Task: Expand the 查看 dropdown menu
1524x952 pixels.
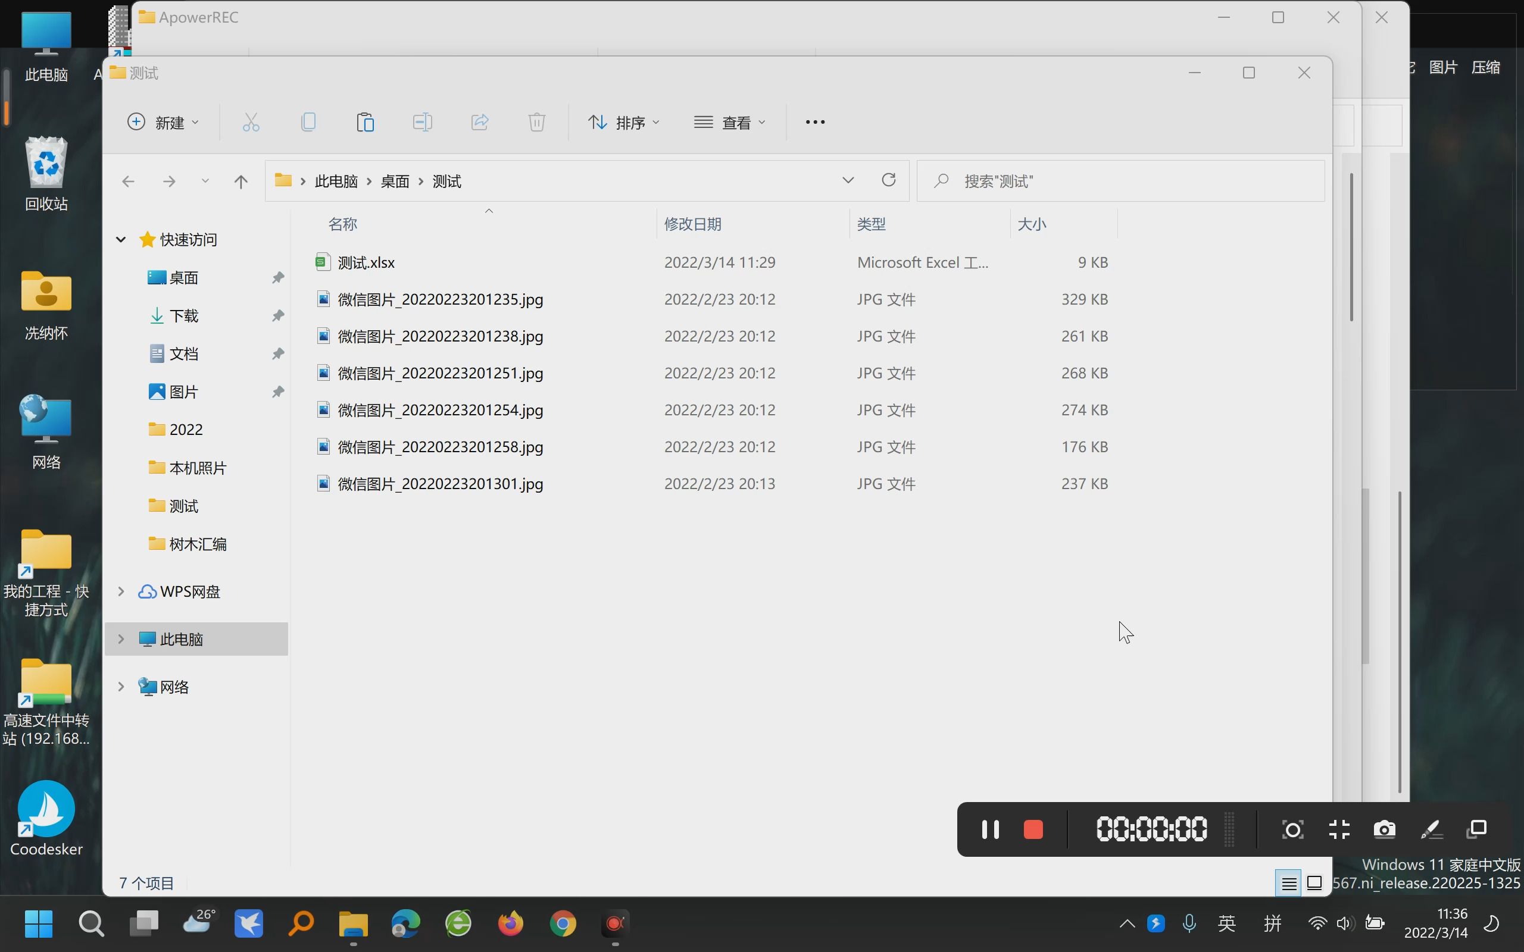Action: tap(730, 122)
